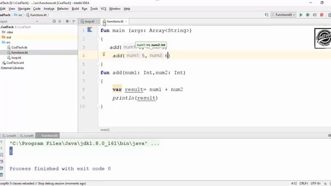Image resolution: width=331 pixels, height=186 pixels.
Task: Click caret position 4:12 in status bar
Action: click(294, 183)
